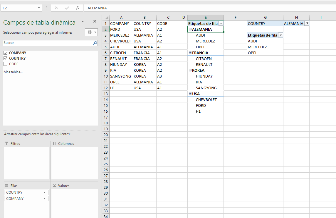336x218 pixels.
Task: Collapse the KOREA group in pivot table
Action: click(x=190, y=70)
